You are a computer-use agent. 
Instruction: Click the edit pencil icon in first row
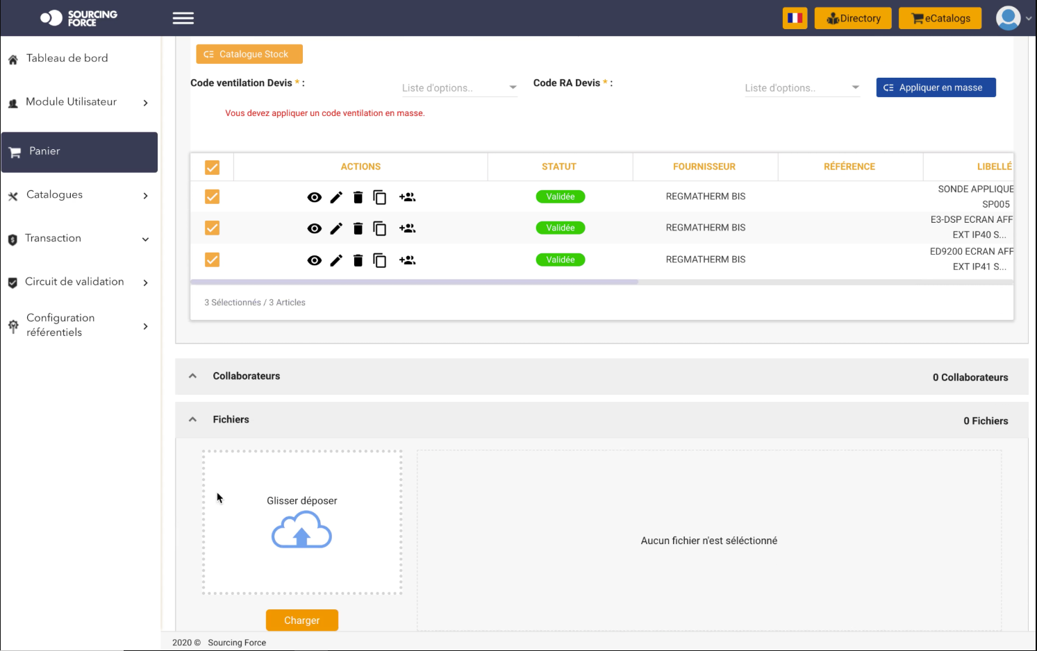point(336,197)
